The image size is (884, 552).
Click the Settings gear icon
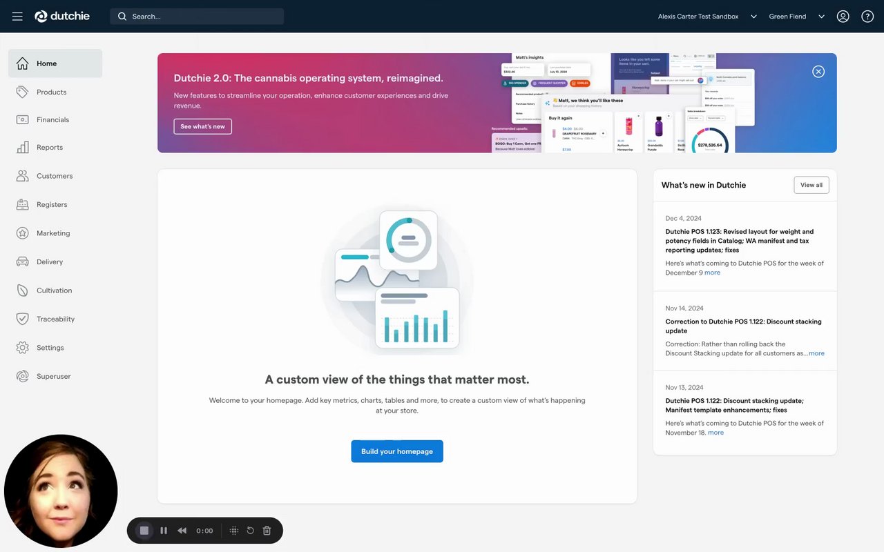coord(23,348)
